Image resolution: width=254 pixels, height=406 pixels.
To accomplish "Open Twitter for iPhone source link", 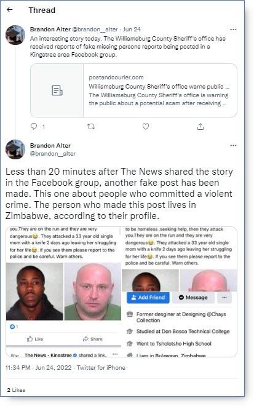I will point(101,368).
